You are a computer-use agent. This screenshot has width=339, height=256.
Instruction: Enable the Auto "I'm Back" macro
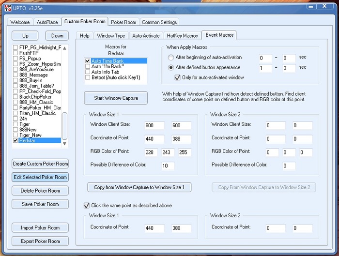[x=88, y=66]
